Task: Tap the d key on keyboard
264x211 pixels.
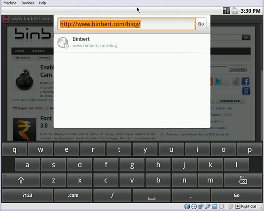Action: tap(80, 165)
